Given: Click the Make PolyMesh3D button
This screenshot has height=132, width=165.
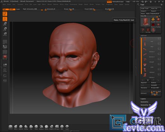Looking at the screenshot, I should pos(152,14).
